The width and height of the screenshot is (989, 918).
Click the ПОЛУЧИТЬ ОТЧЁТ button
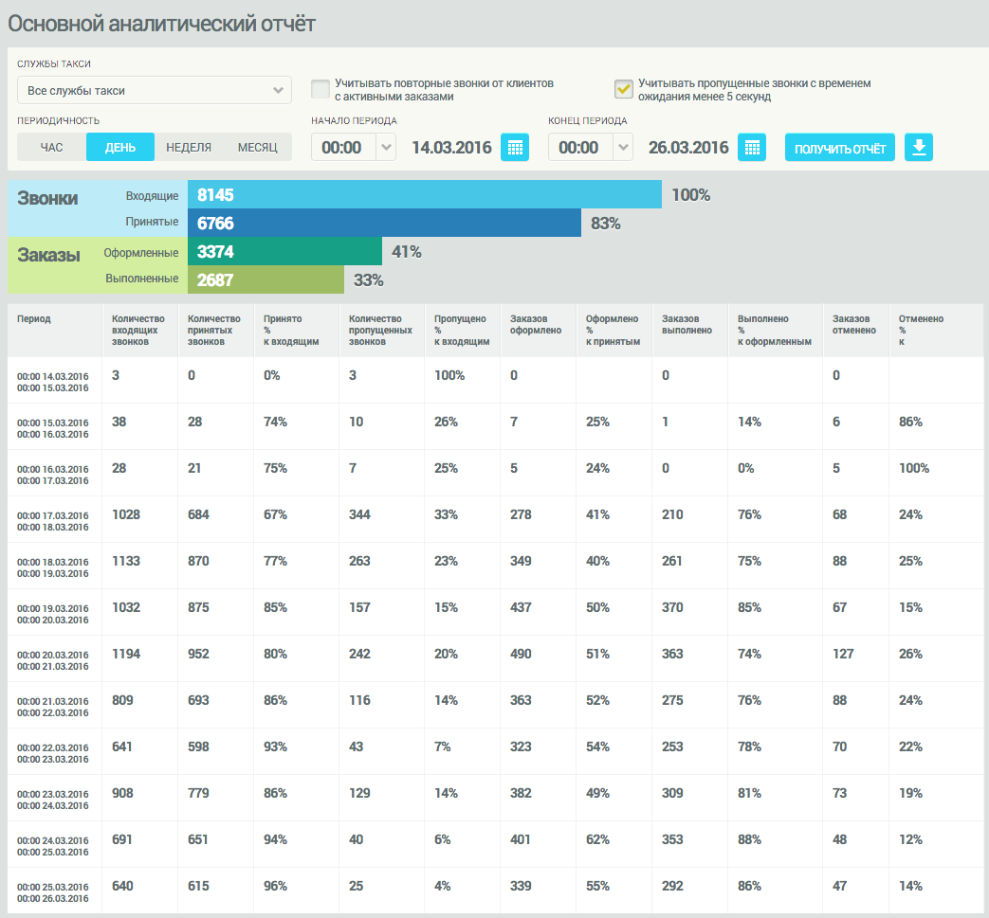click(839, 149)
